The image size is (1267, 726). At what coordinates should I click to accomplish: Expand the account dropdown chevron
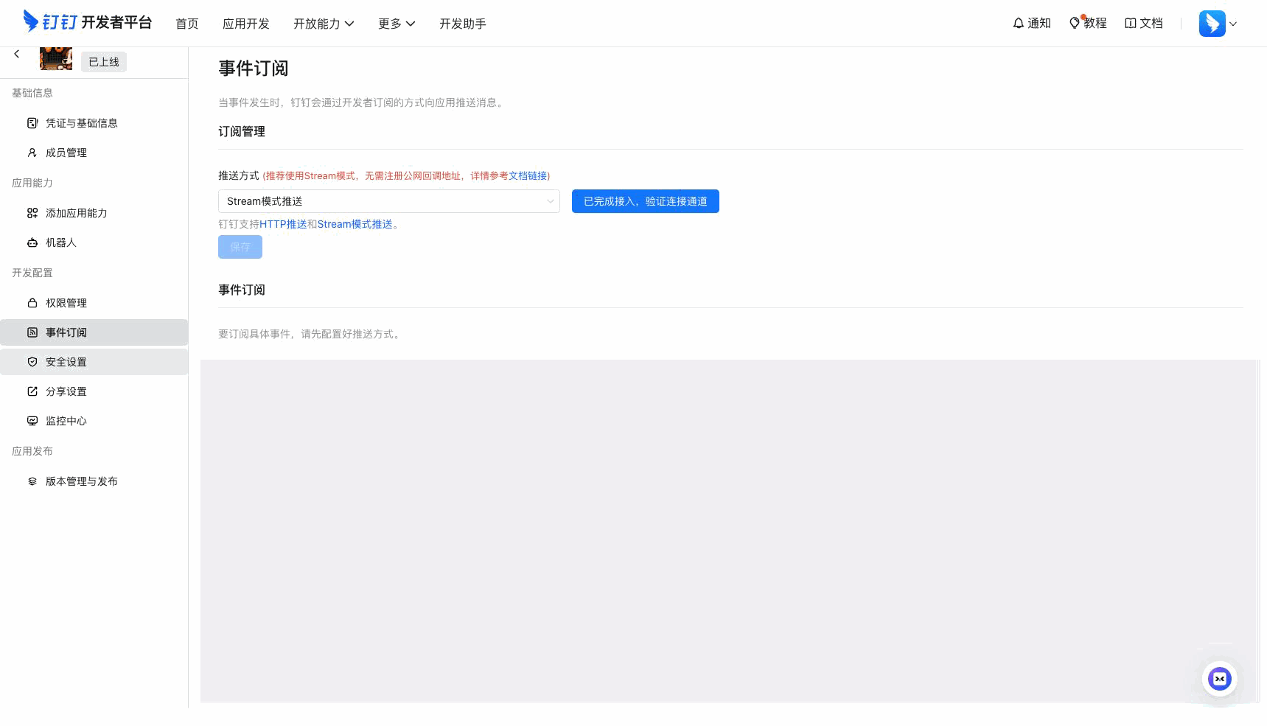click(x=1233, y=24)
